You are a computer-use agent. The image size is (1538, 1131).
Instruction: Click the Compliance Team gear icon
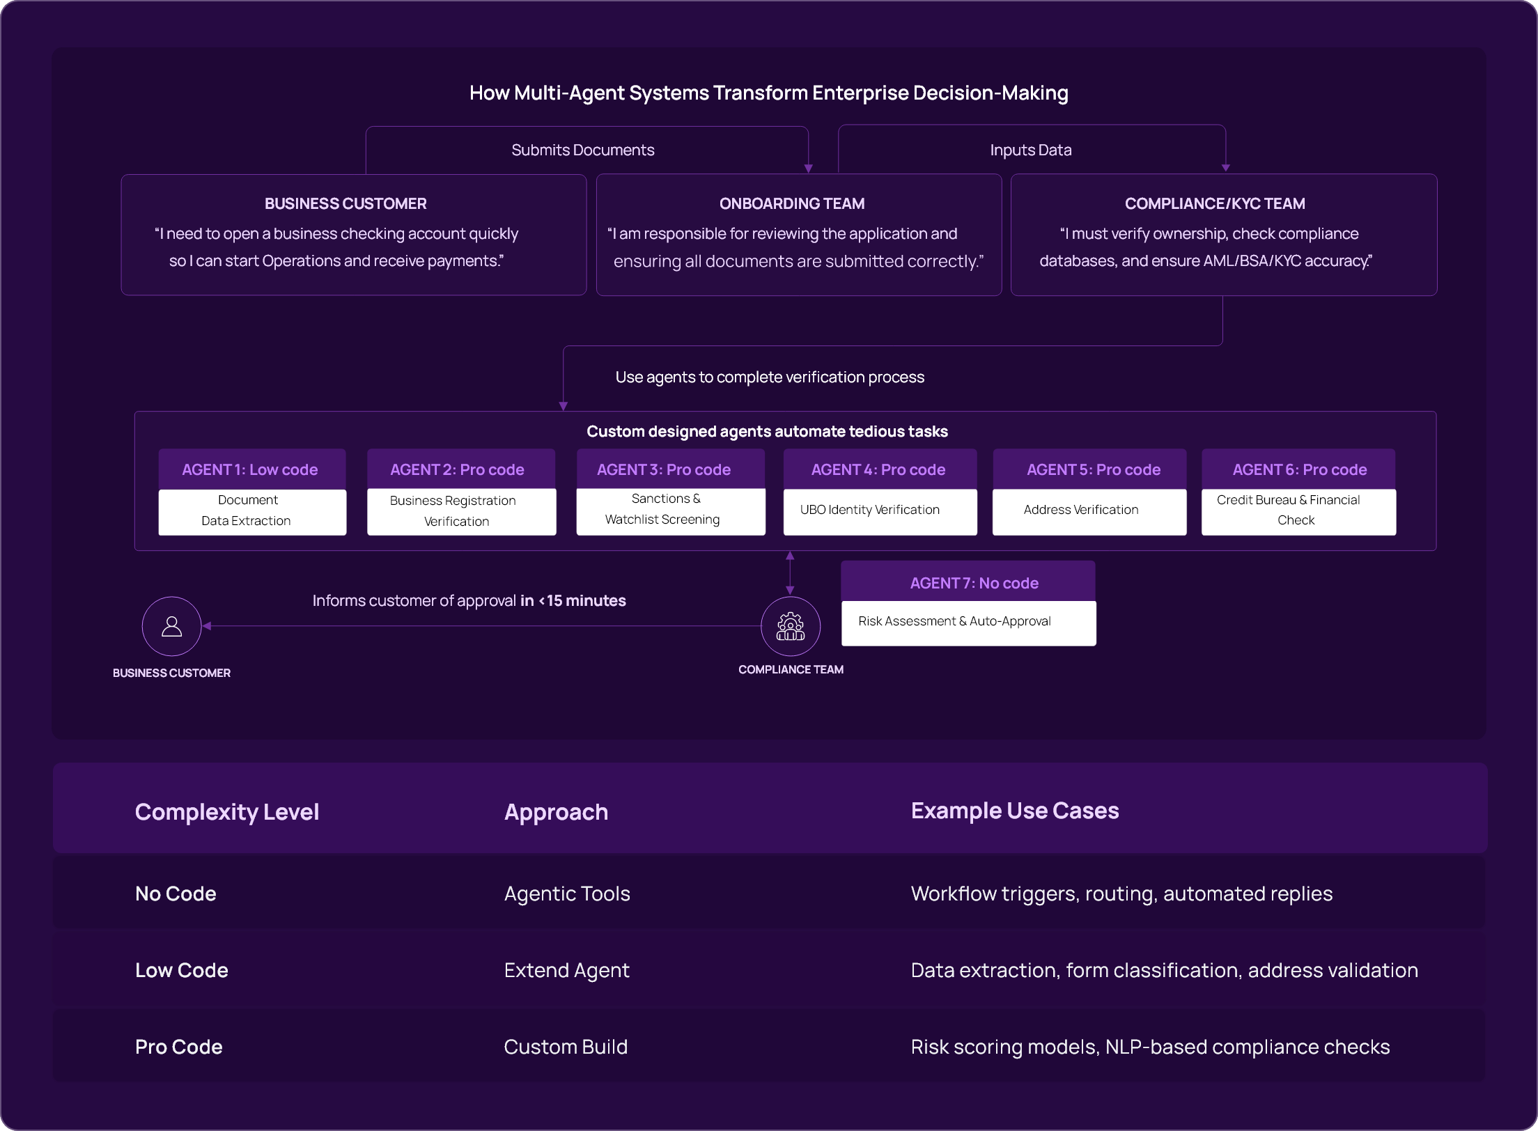click(x=790, y=626)
